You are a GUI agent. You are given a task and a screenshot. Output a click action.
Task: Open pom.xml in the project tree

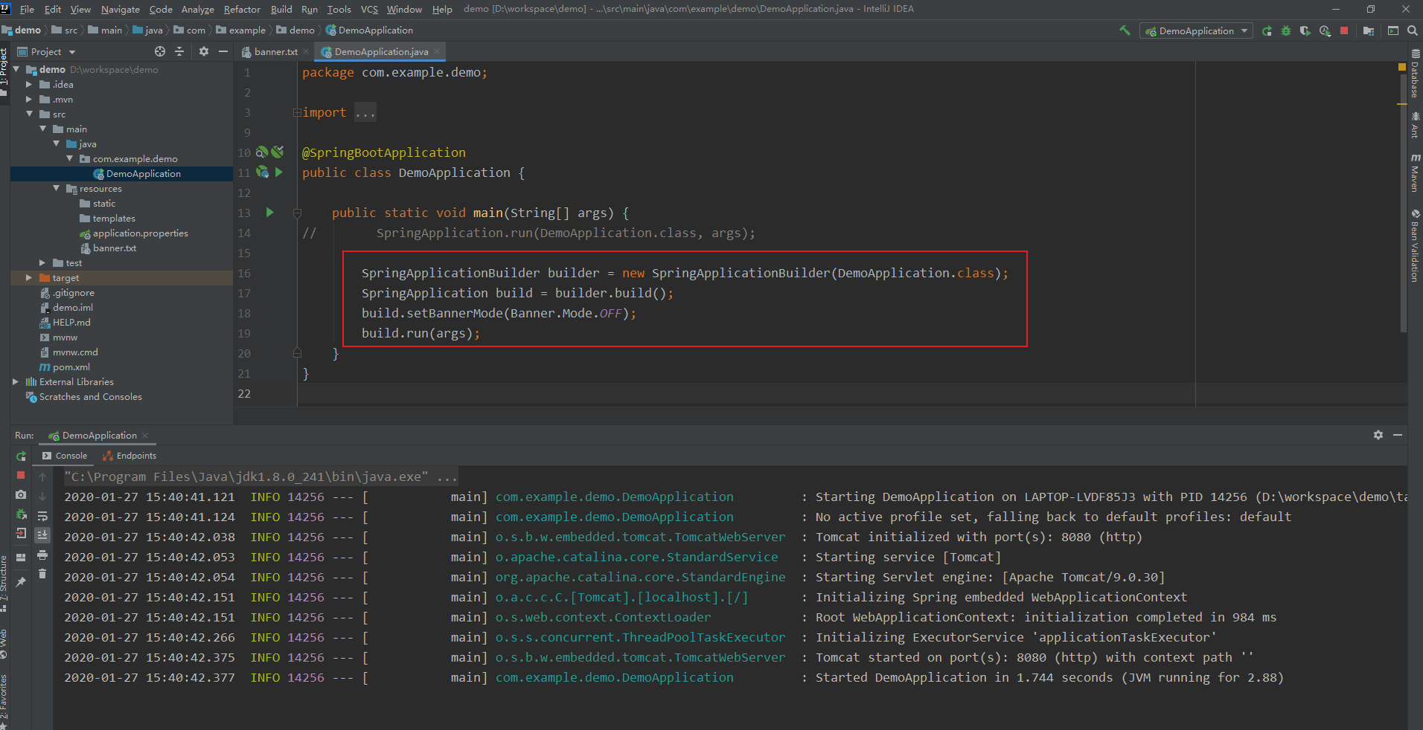tap(71, 366)
